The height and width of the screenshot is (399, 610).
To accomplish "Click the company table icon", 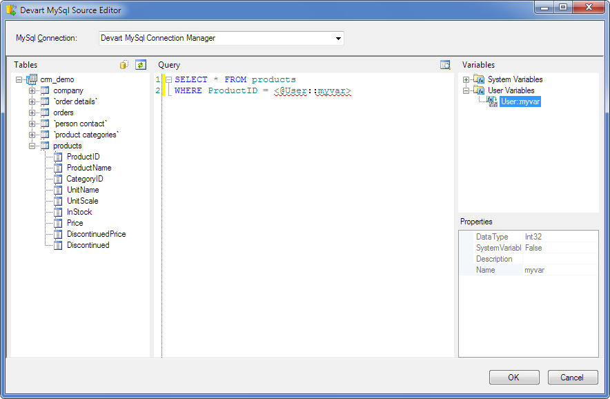I will click(45, 90).
